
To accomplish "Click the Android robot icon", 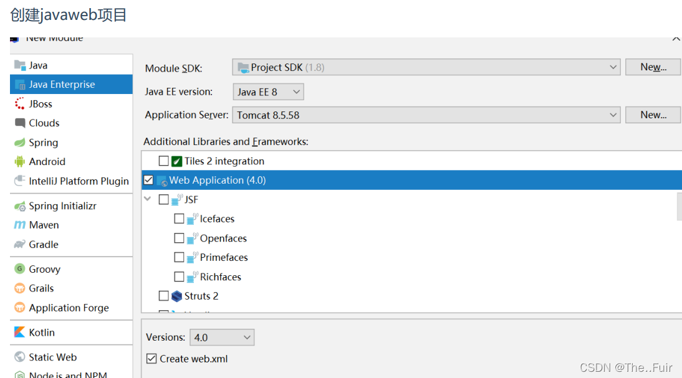I will (x=19, y=162).
